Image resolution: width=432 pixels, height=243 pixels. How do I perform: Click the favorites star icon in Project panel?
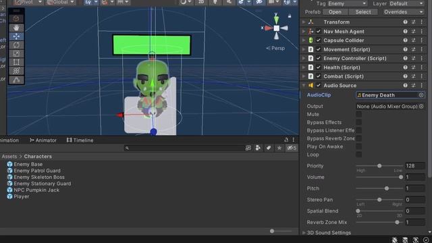click(279, 148)
